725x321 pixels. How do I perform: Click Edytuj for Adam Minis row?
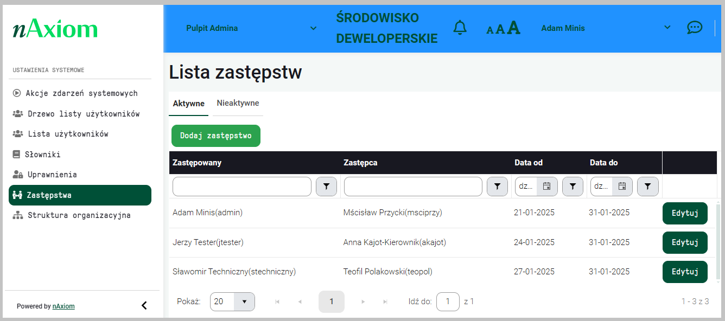(685, 213)
